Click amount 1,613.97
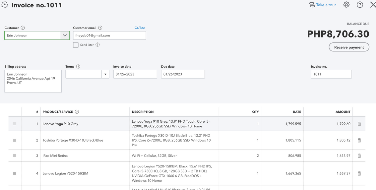This screenshot has width=376, height=190. tap(344, 156)
